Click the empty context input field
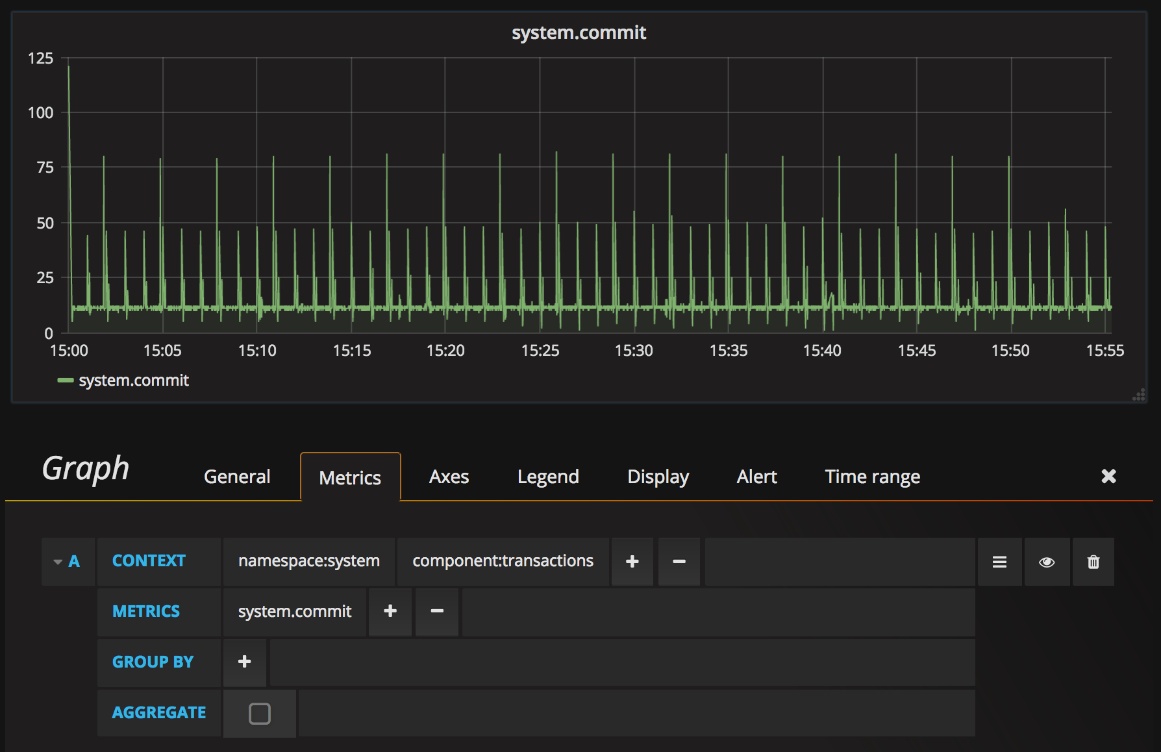This screenshot has height=752, width=1161. [x=840, y=562]
